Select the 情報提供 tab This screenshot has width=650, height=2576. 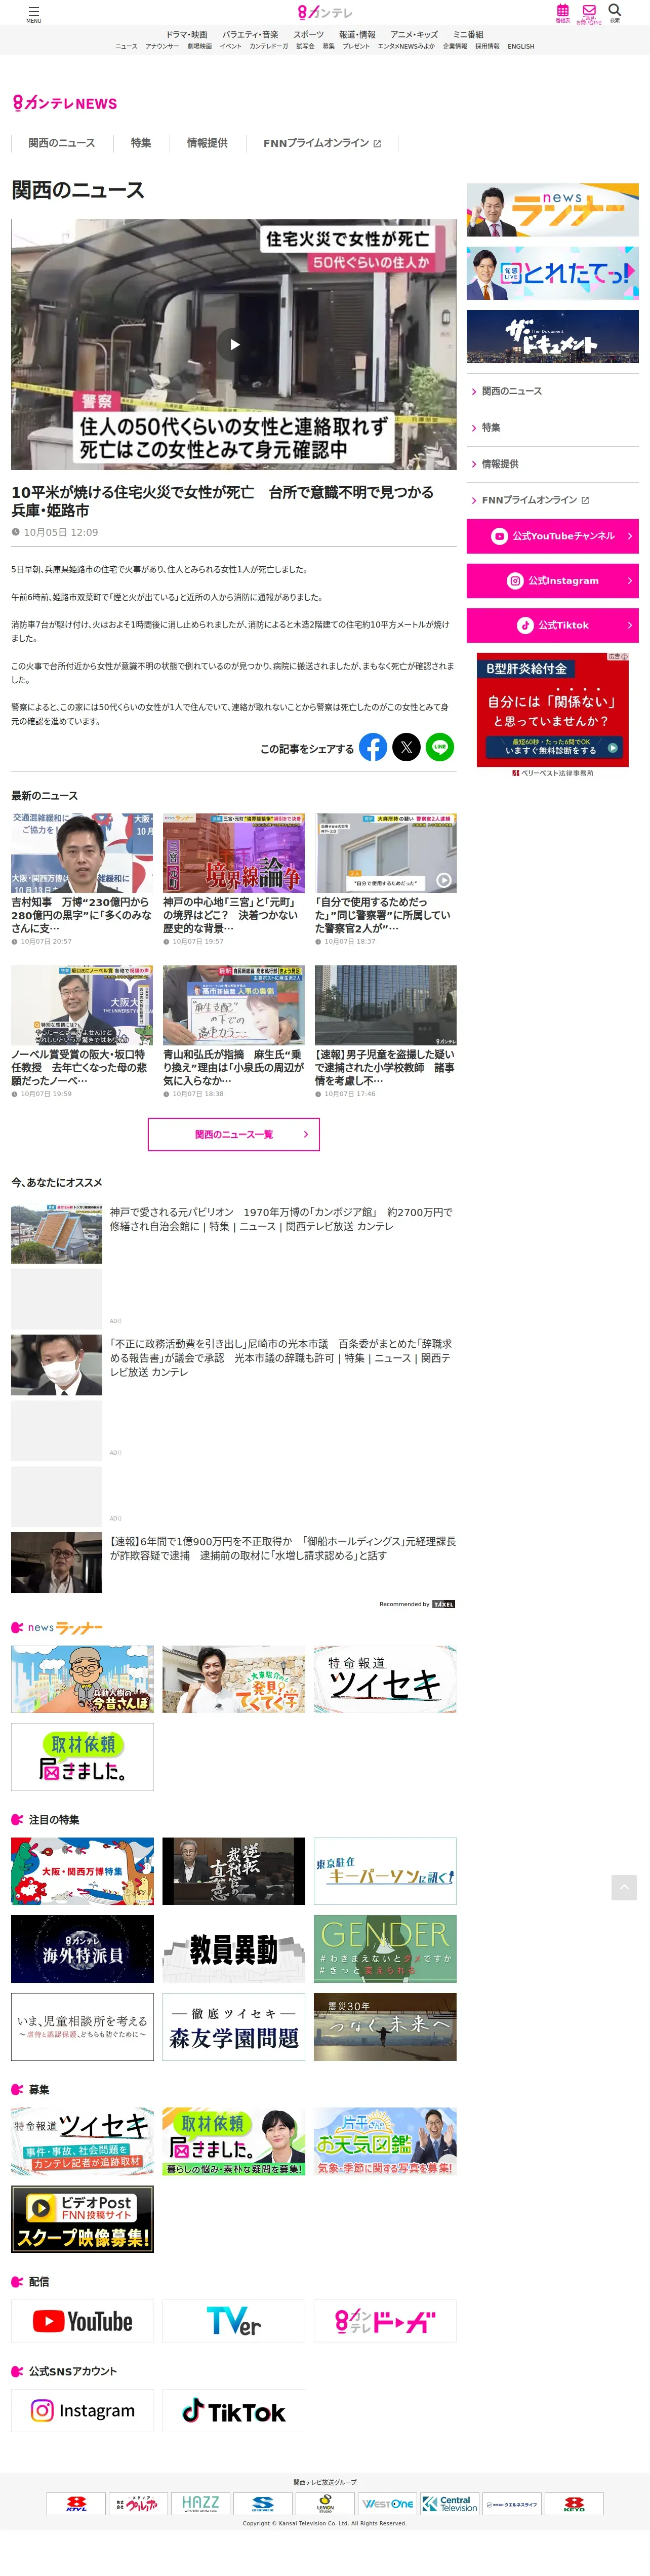click(207, 143)
